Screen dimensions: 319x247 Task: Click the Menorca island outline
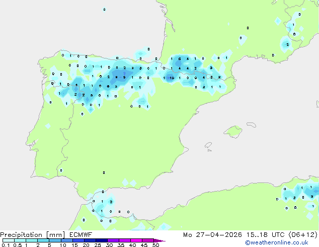pyautogui.click(x=251, y=125)
